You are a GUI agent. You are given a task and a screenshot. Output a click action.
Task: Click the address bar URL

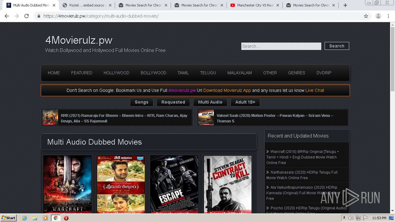[x=101, y=16]
